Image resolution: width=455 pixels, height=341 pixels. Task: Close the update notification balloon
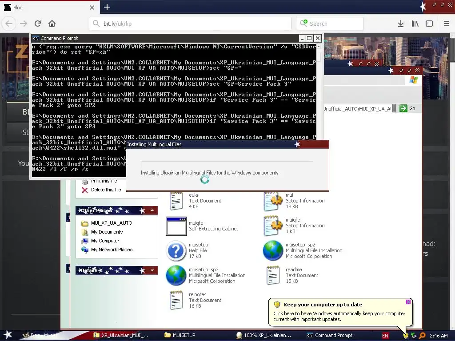click(x=408, y=302)
